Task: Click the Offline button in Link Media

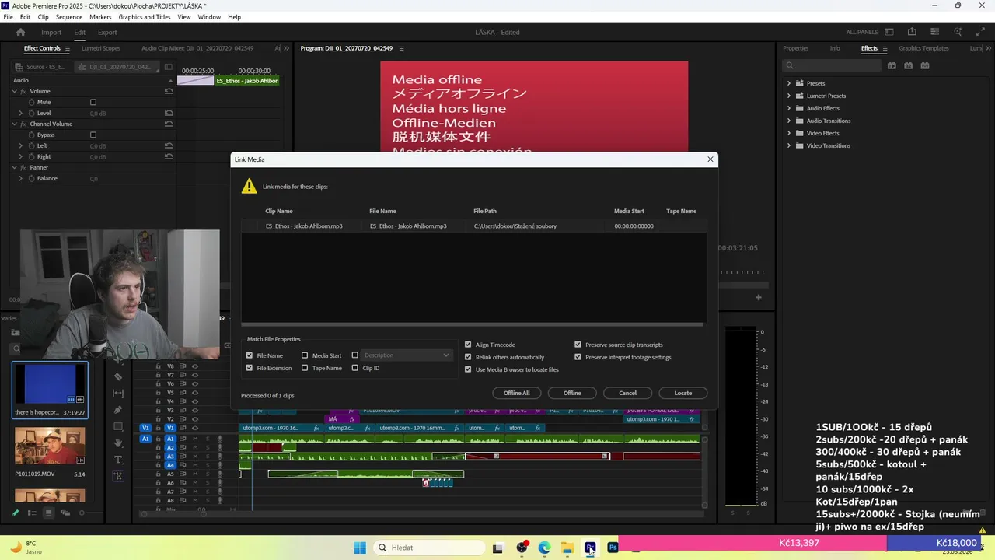Action: [572, 393]
